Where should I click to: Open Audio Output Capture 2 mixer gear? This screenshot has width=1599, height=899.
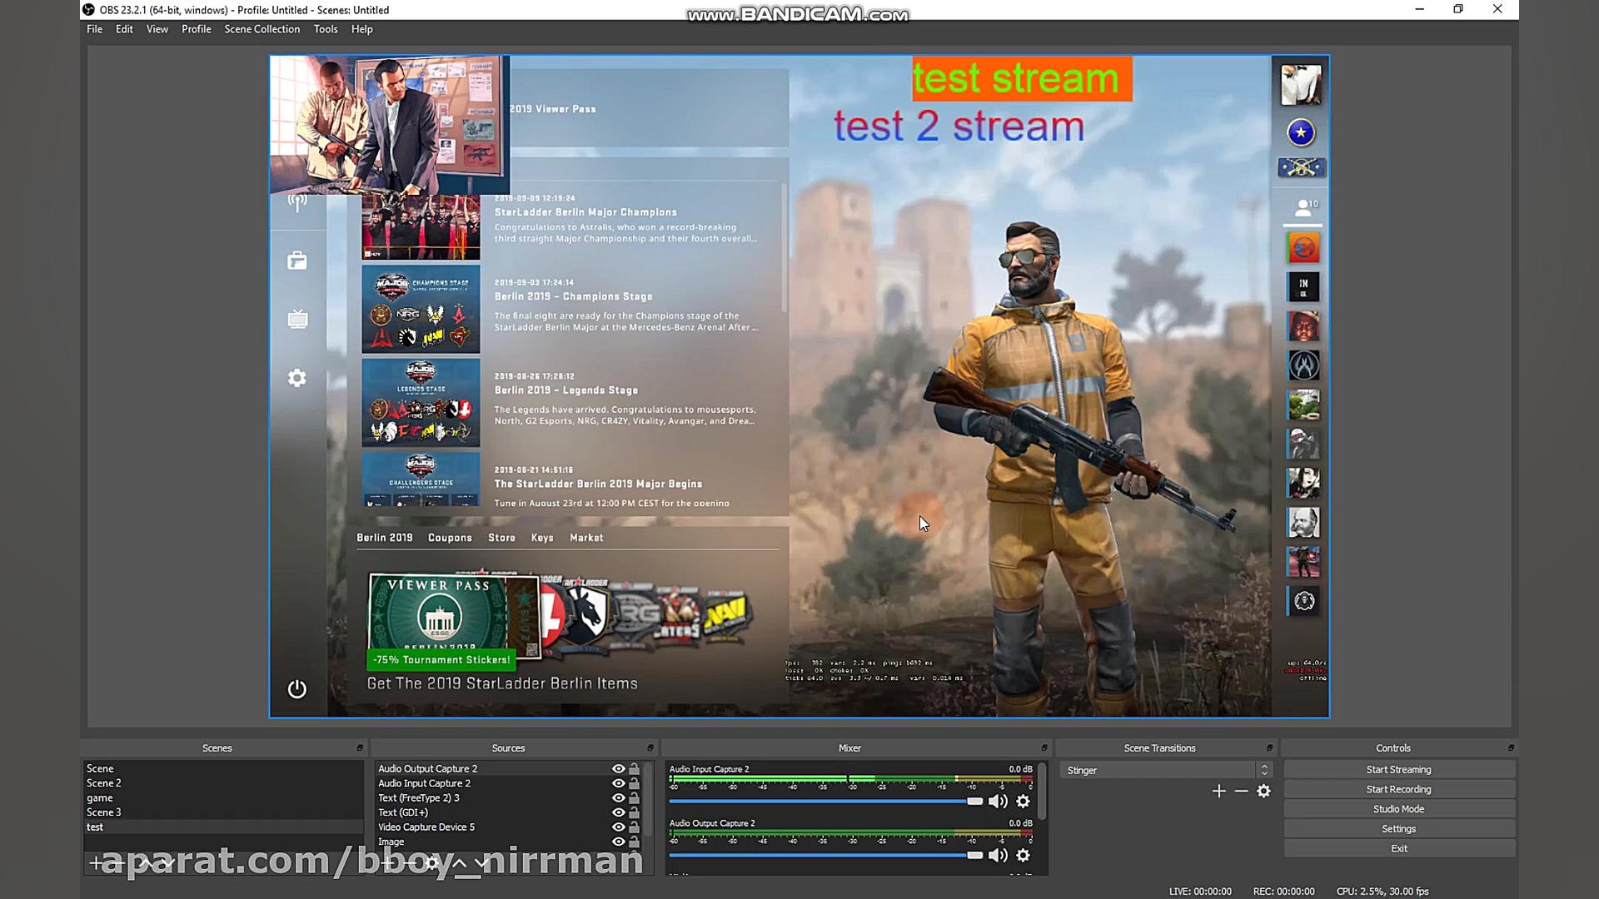1023,855
